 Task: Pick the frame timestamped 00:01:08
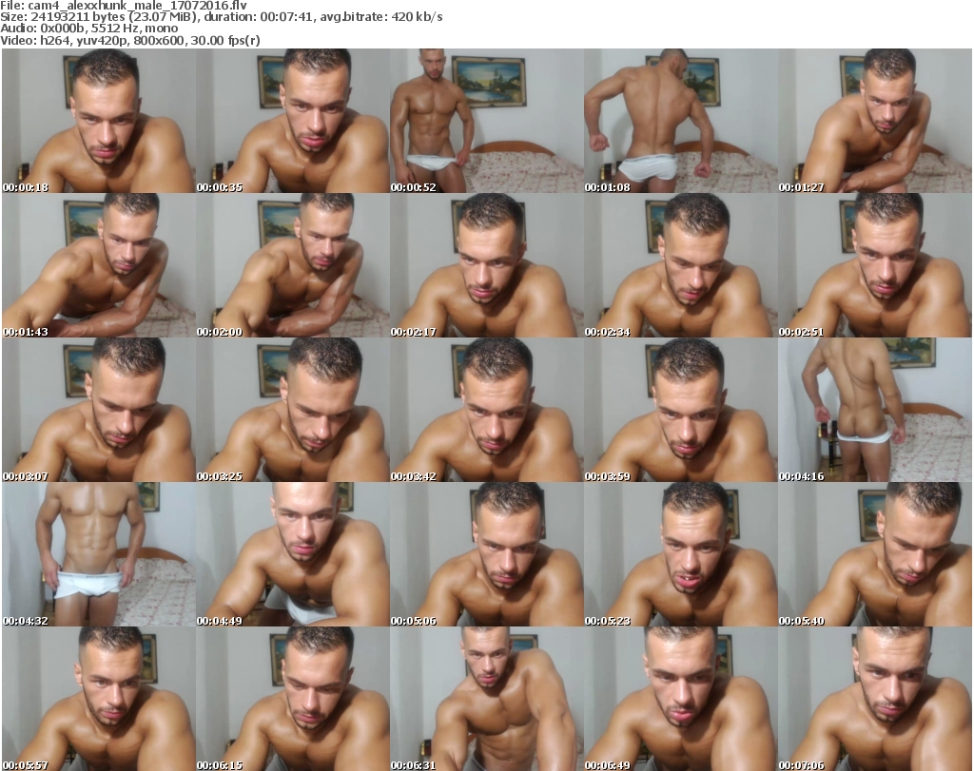681,121
